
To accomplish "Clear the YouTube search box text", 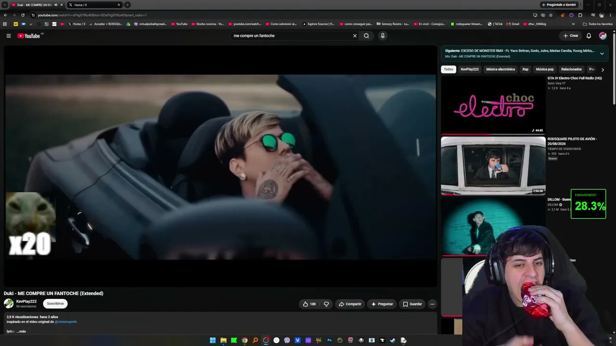I will click(355, 36).
